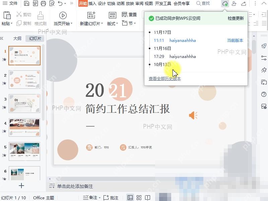Click the Print icon in quick toolbar
This screenshot has width=268, height=201.
(x=43, y=3)
